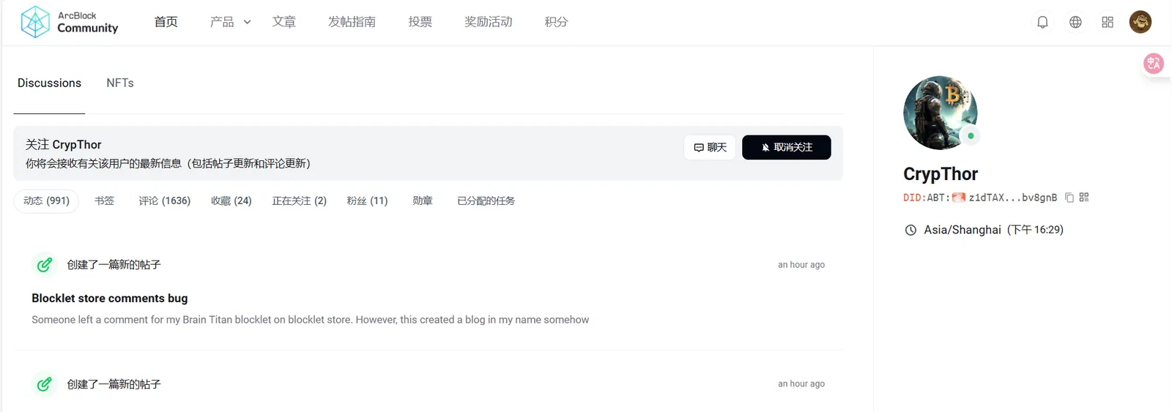Screen dimensions: 1172x412
Task: Click the 聊天 chat button
Action: coord(710,147)
